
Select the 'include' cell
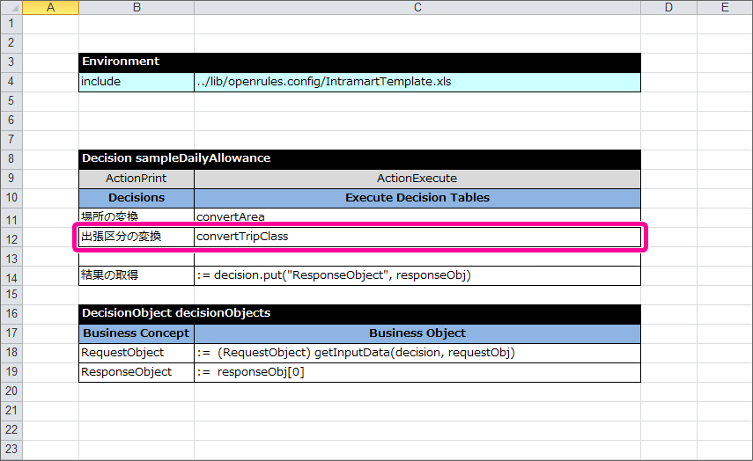(x=137, y=82)
